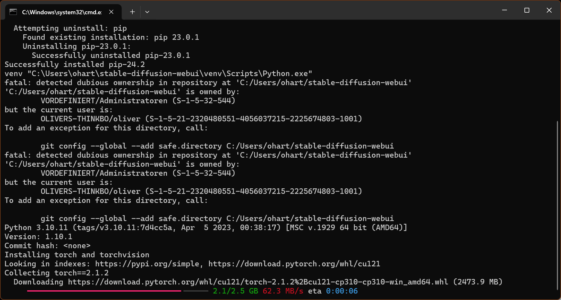Click the torch-2.1.2 wheel download URL

click(258, 282)
